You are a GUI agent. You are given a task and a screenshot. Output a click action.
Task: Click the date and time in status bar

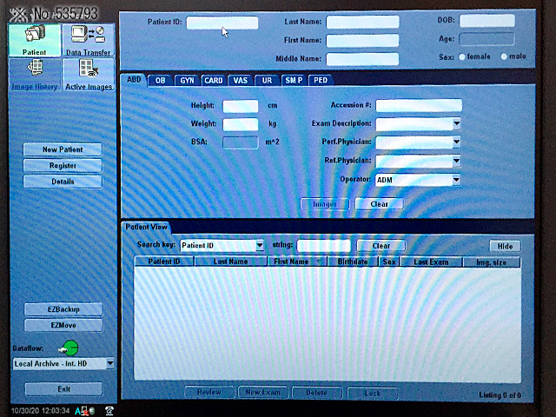tap(41, 411)
